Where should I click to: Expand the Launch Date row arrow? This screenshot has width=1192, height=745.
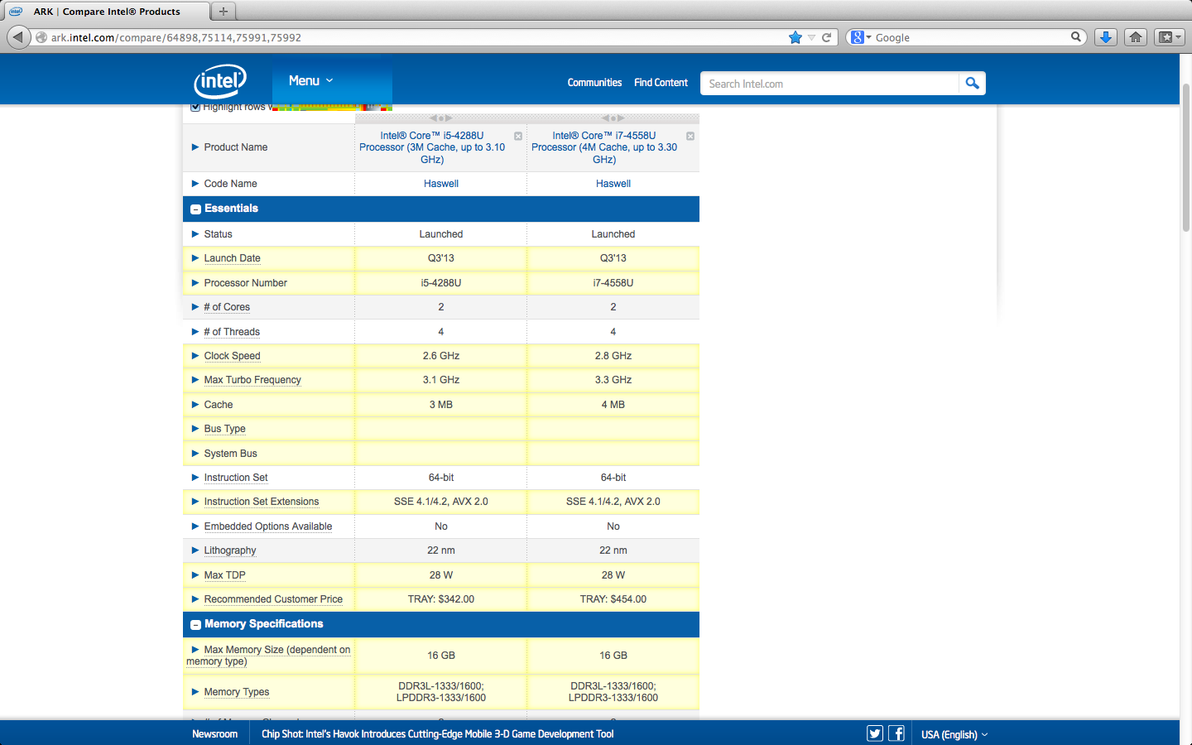[195, 258]
